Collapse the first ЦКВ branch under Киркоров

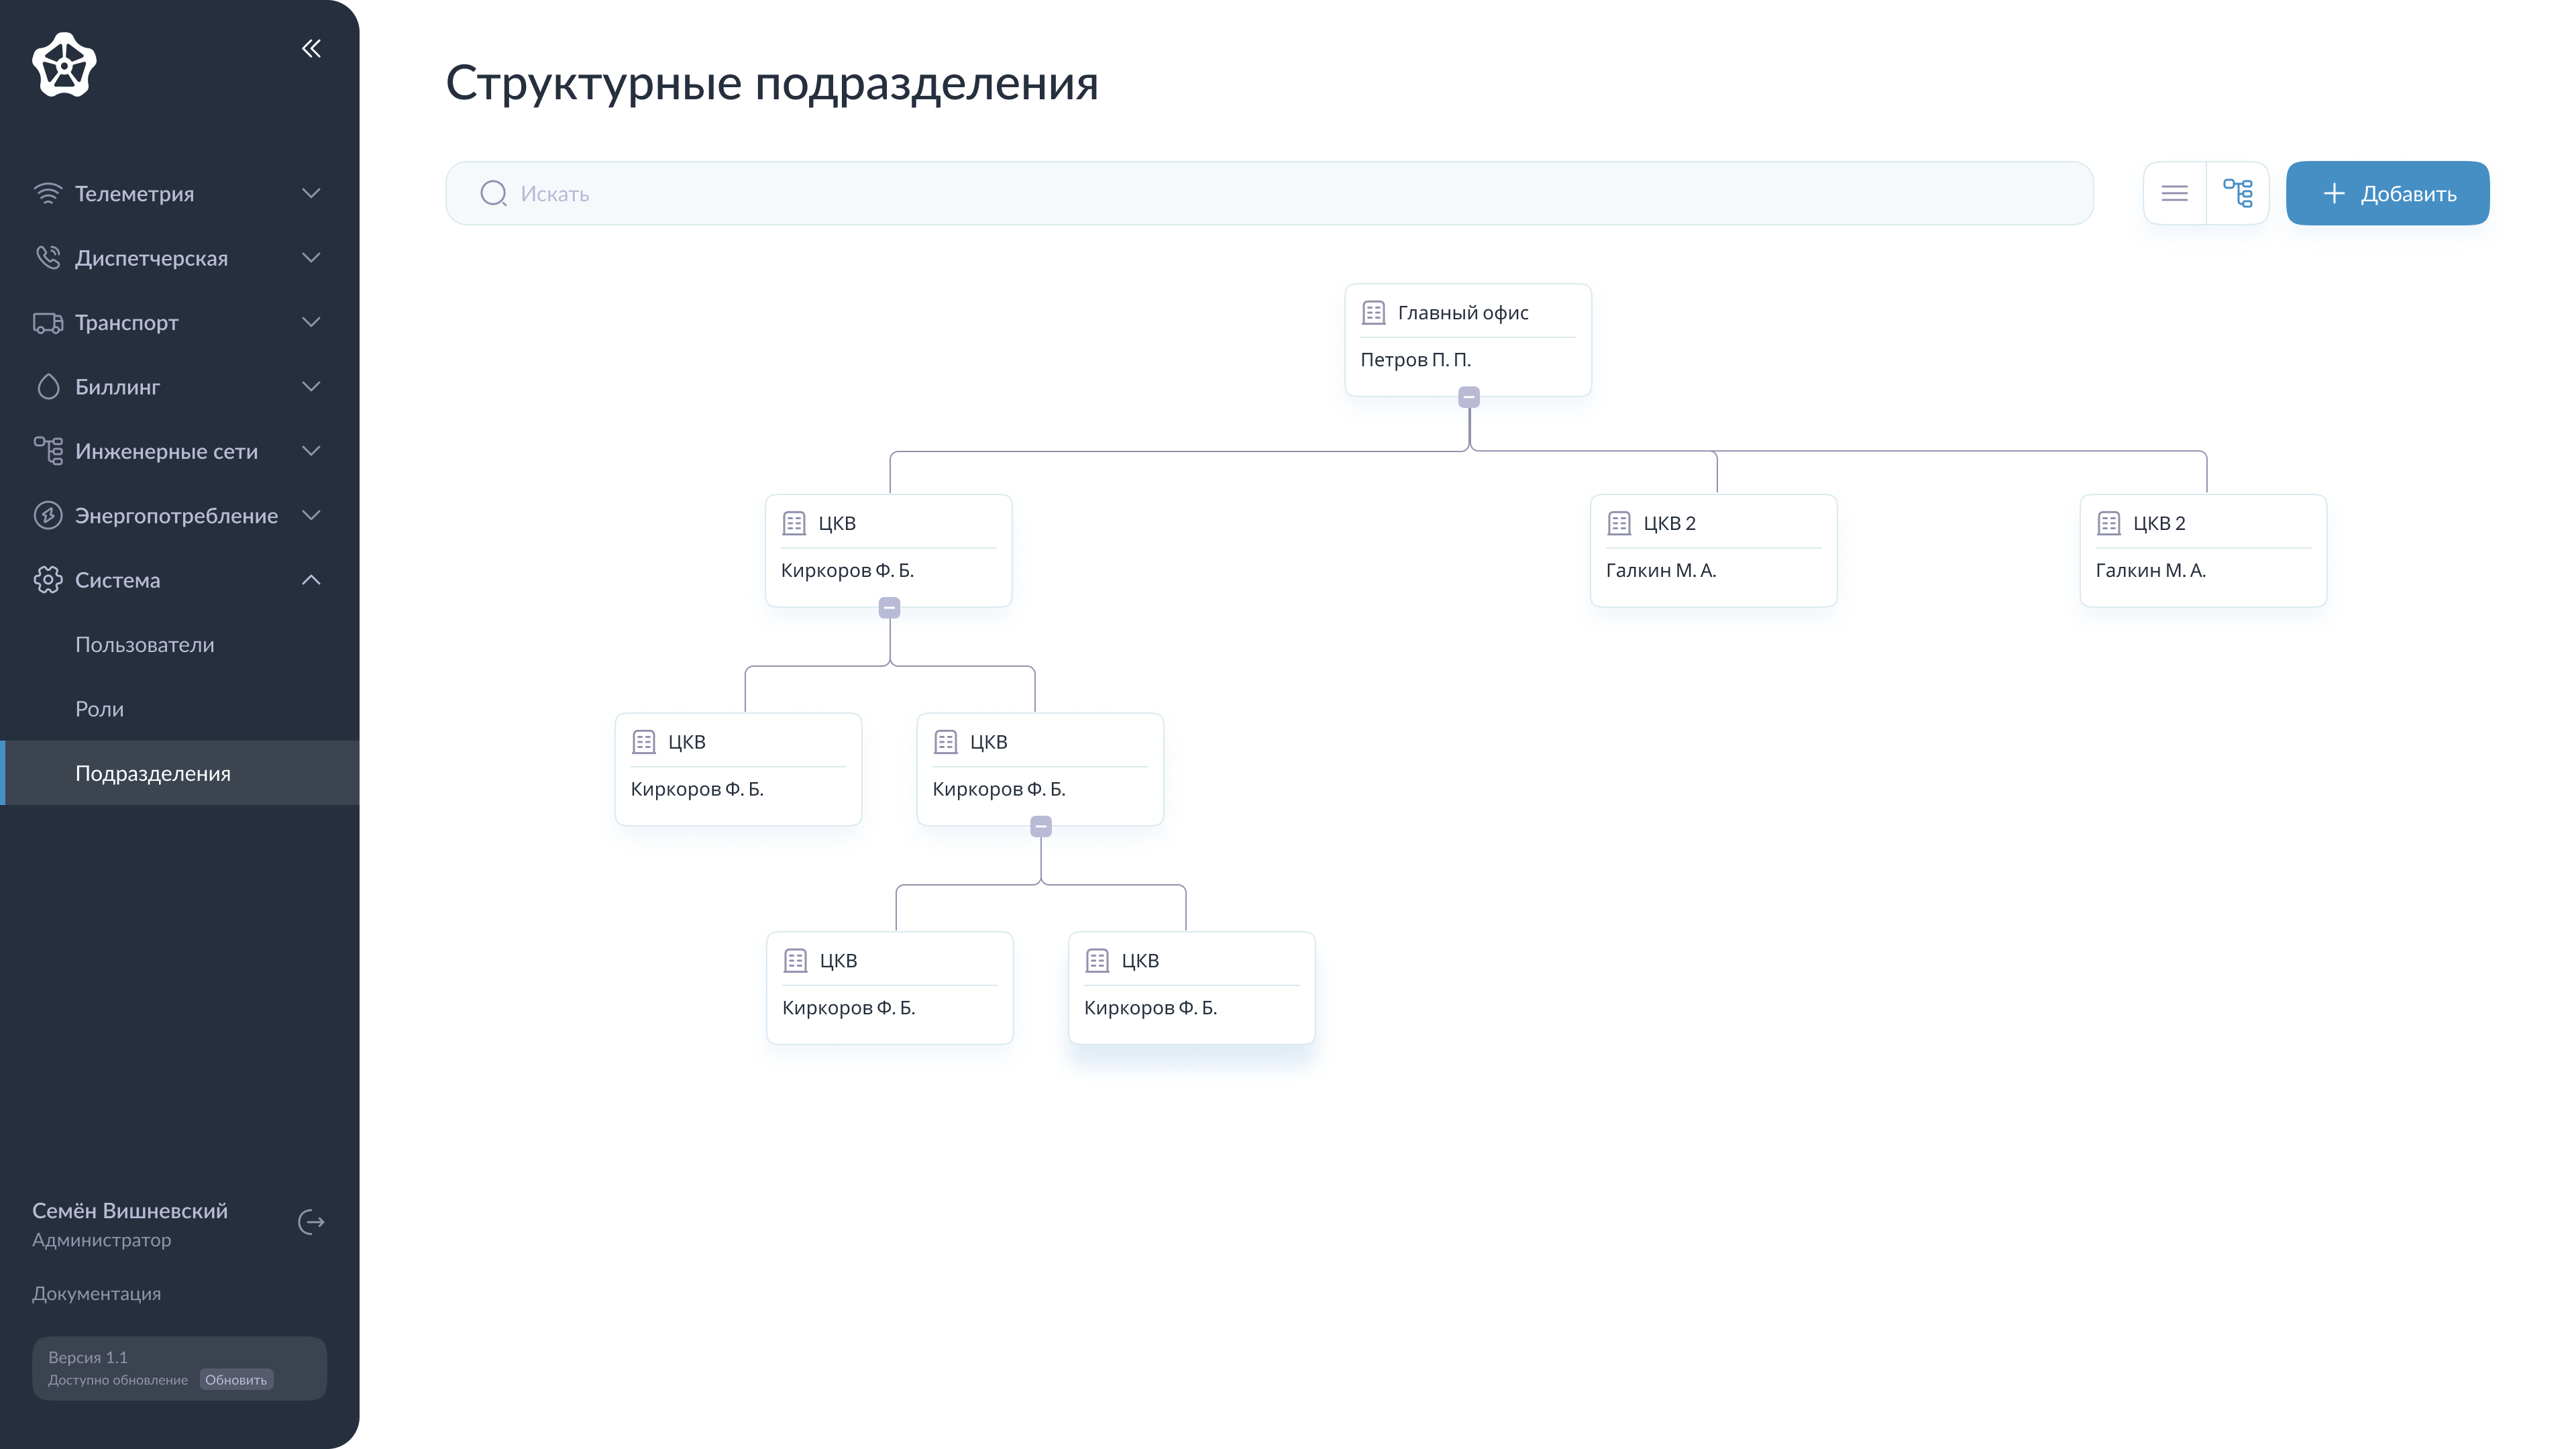point(889,606)
